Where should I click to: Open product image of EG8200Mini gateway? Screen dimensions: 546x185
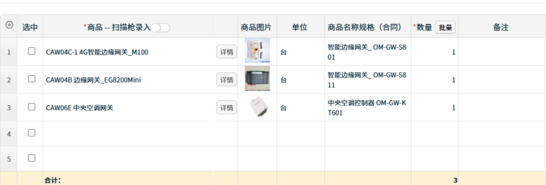(257, 79)
